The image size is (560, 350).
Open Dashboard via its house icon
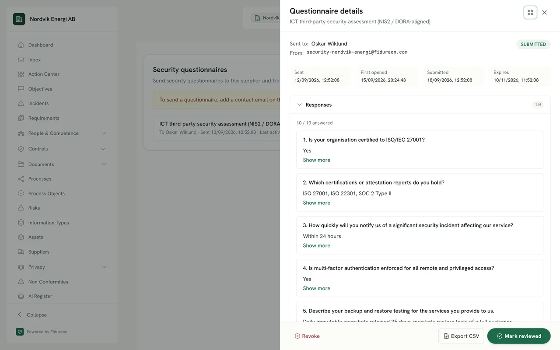21,45
